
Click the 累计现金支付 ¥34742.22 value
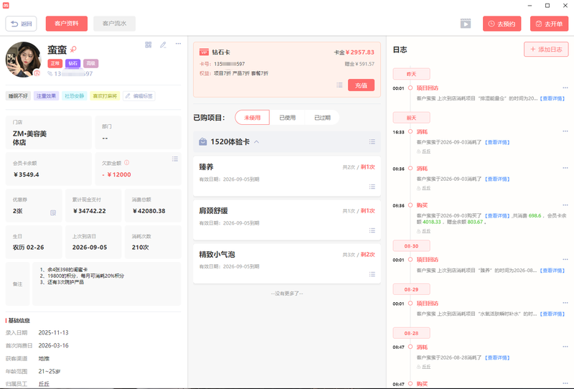[89, 211]
